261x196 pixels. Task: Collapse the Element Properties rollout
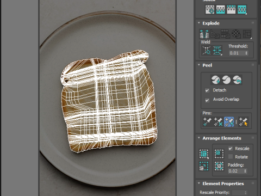coord(199,183)
